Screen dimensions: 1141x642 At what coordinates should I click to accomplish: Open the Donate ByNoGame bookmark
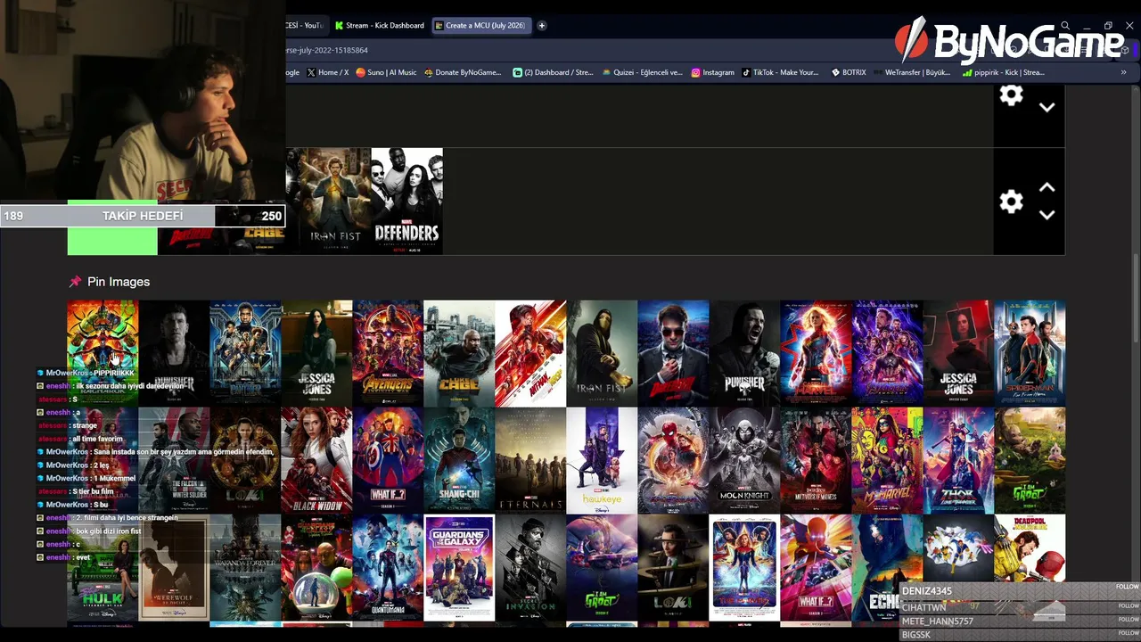[x=463, y=72]
